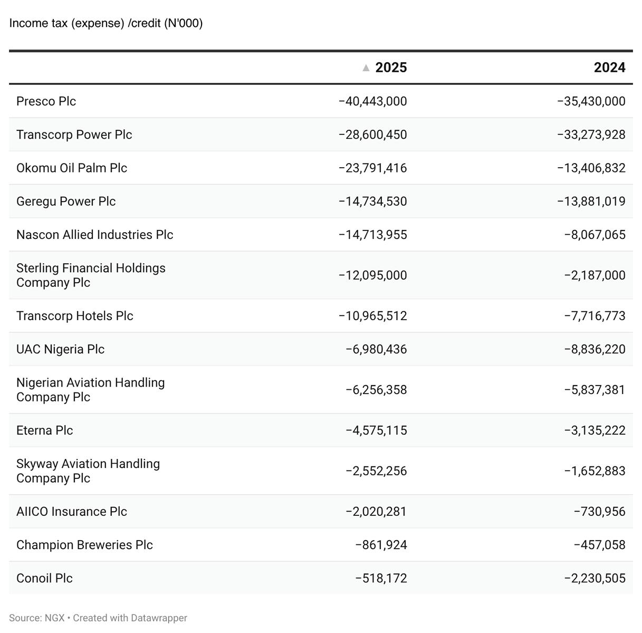Click the Conoil Plc row label

(x=44, y=578)
